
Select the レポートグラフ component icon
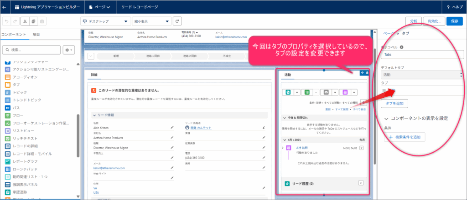point(8,161)
